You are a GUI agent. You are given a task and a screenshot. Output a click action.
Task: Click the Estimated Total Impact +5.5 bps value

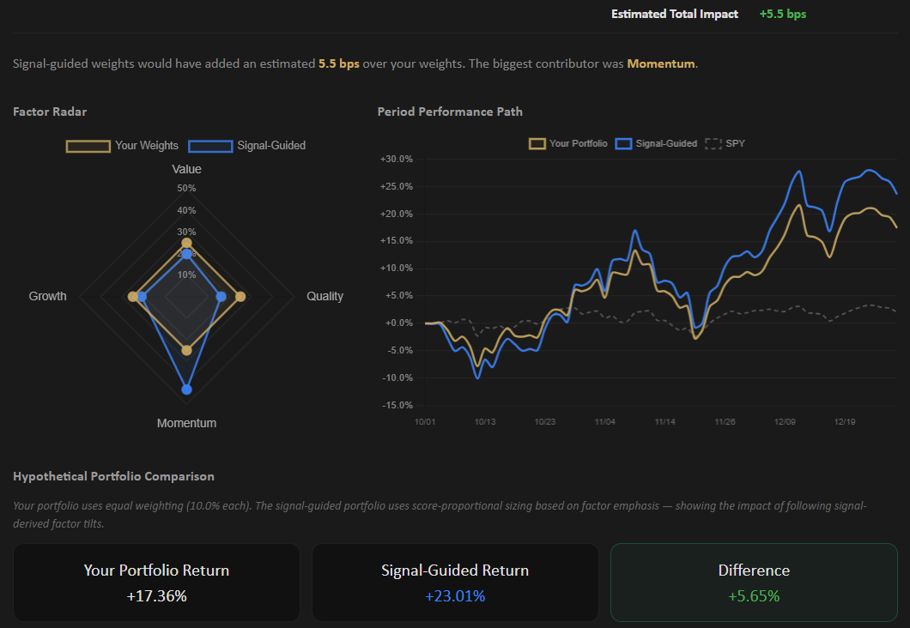tap(782, 14)
